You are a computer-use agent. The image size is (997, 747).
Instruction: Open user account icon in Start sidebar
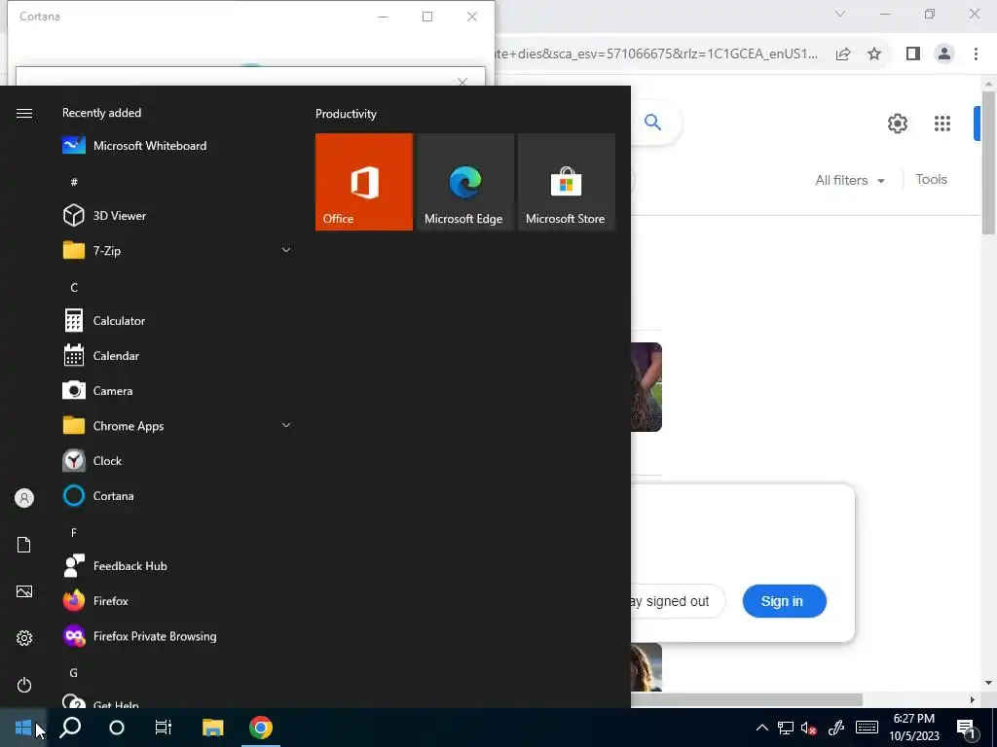[x=24, y=498]
